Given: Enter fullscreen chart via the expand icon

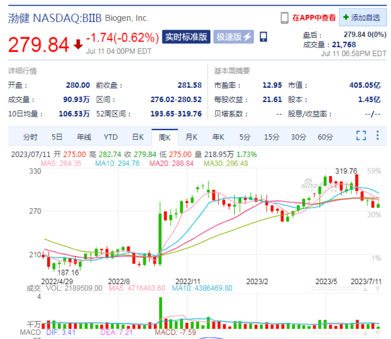Looking at the screenshot, I should coord(361,136).
